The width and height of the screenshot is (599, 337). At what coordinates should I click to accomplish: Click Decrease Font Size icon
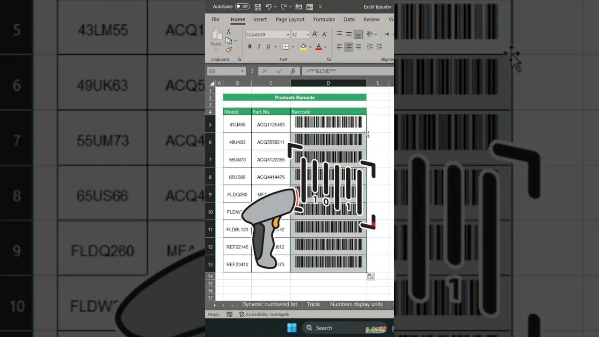coord(325,34)
